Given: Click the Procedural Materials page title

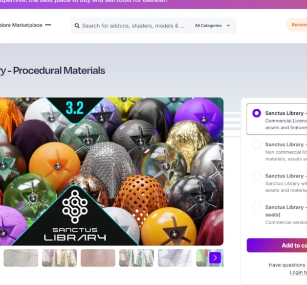Looking at the screenshot, I should pos(53,70).
